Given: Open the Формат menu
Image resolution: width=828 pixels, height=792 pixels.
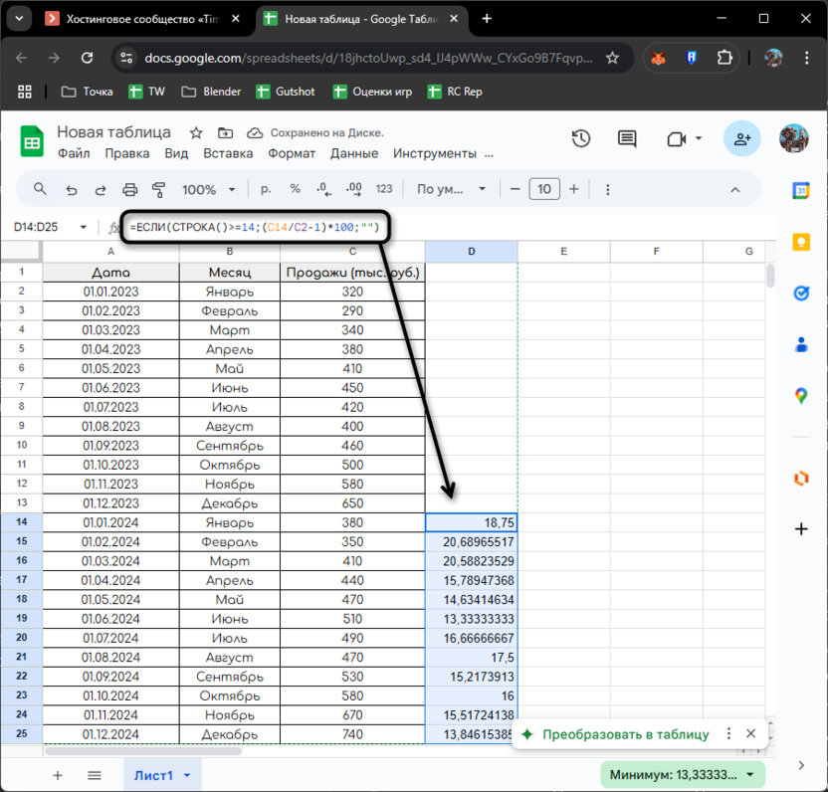Looking at the screenshot, I should click(x=292, y=153).
